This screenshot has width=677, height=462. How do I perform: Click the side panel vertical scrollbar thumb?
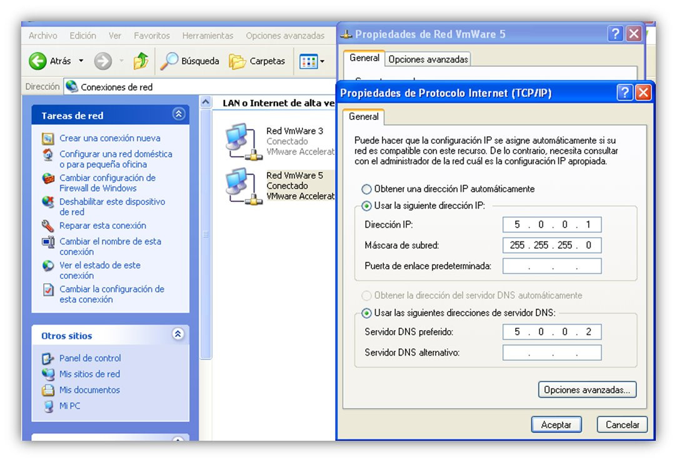206,234
